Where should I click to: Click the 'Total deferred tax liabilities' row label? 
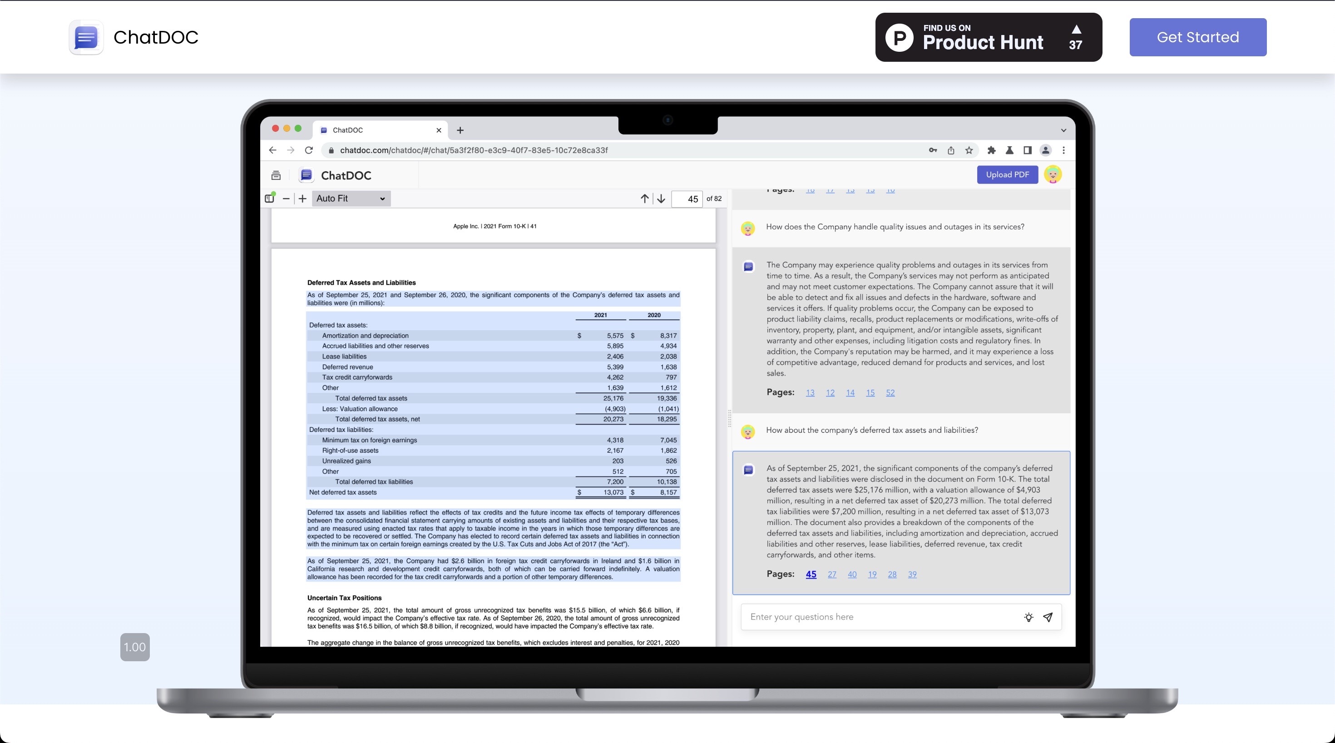click(374, 482)
